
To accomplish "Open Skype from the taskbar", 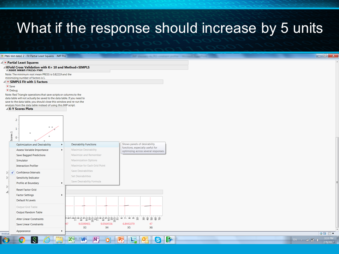I will [x=157, y=240].
